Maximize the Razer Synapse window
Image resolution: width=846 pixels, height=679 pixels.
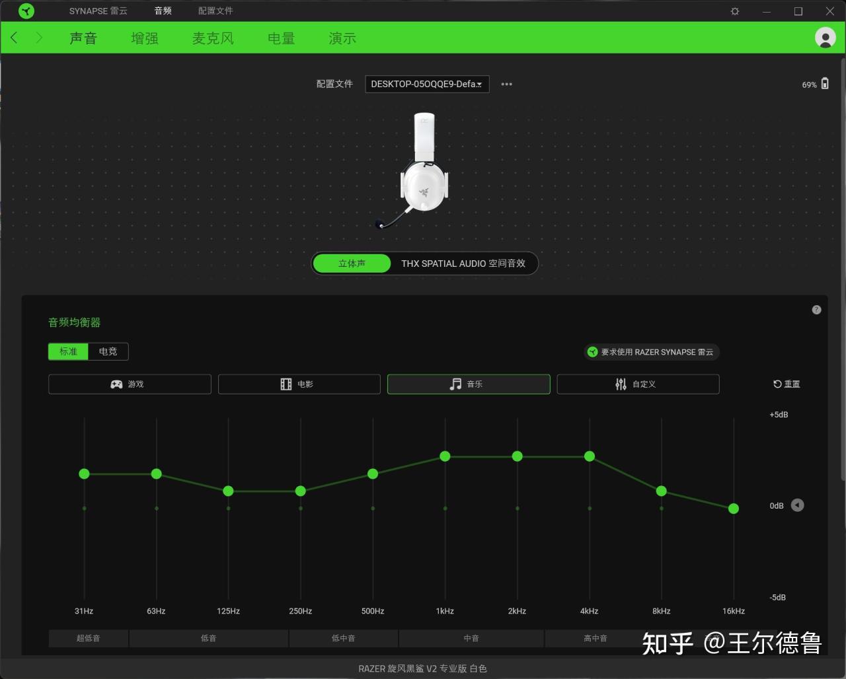tap(798, 11)
